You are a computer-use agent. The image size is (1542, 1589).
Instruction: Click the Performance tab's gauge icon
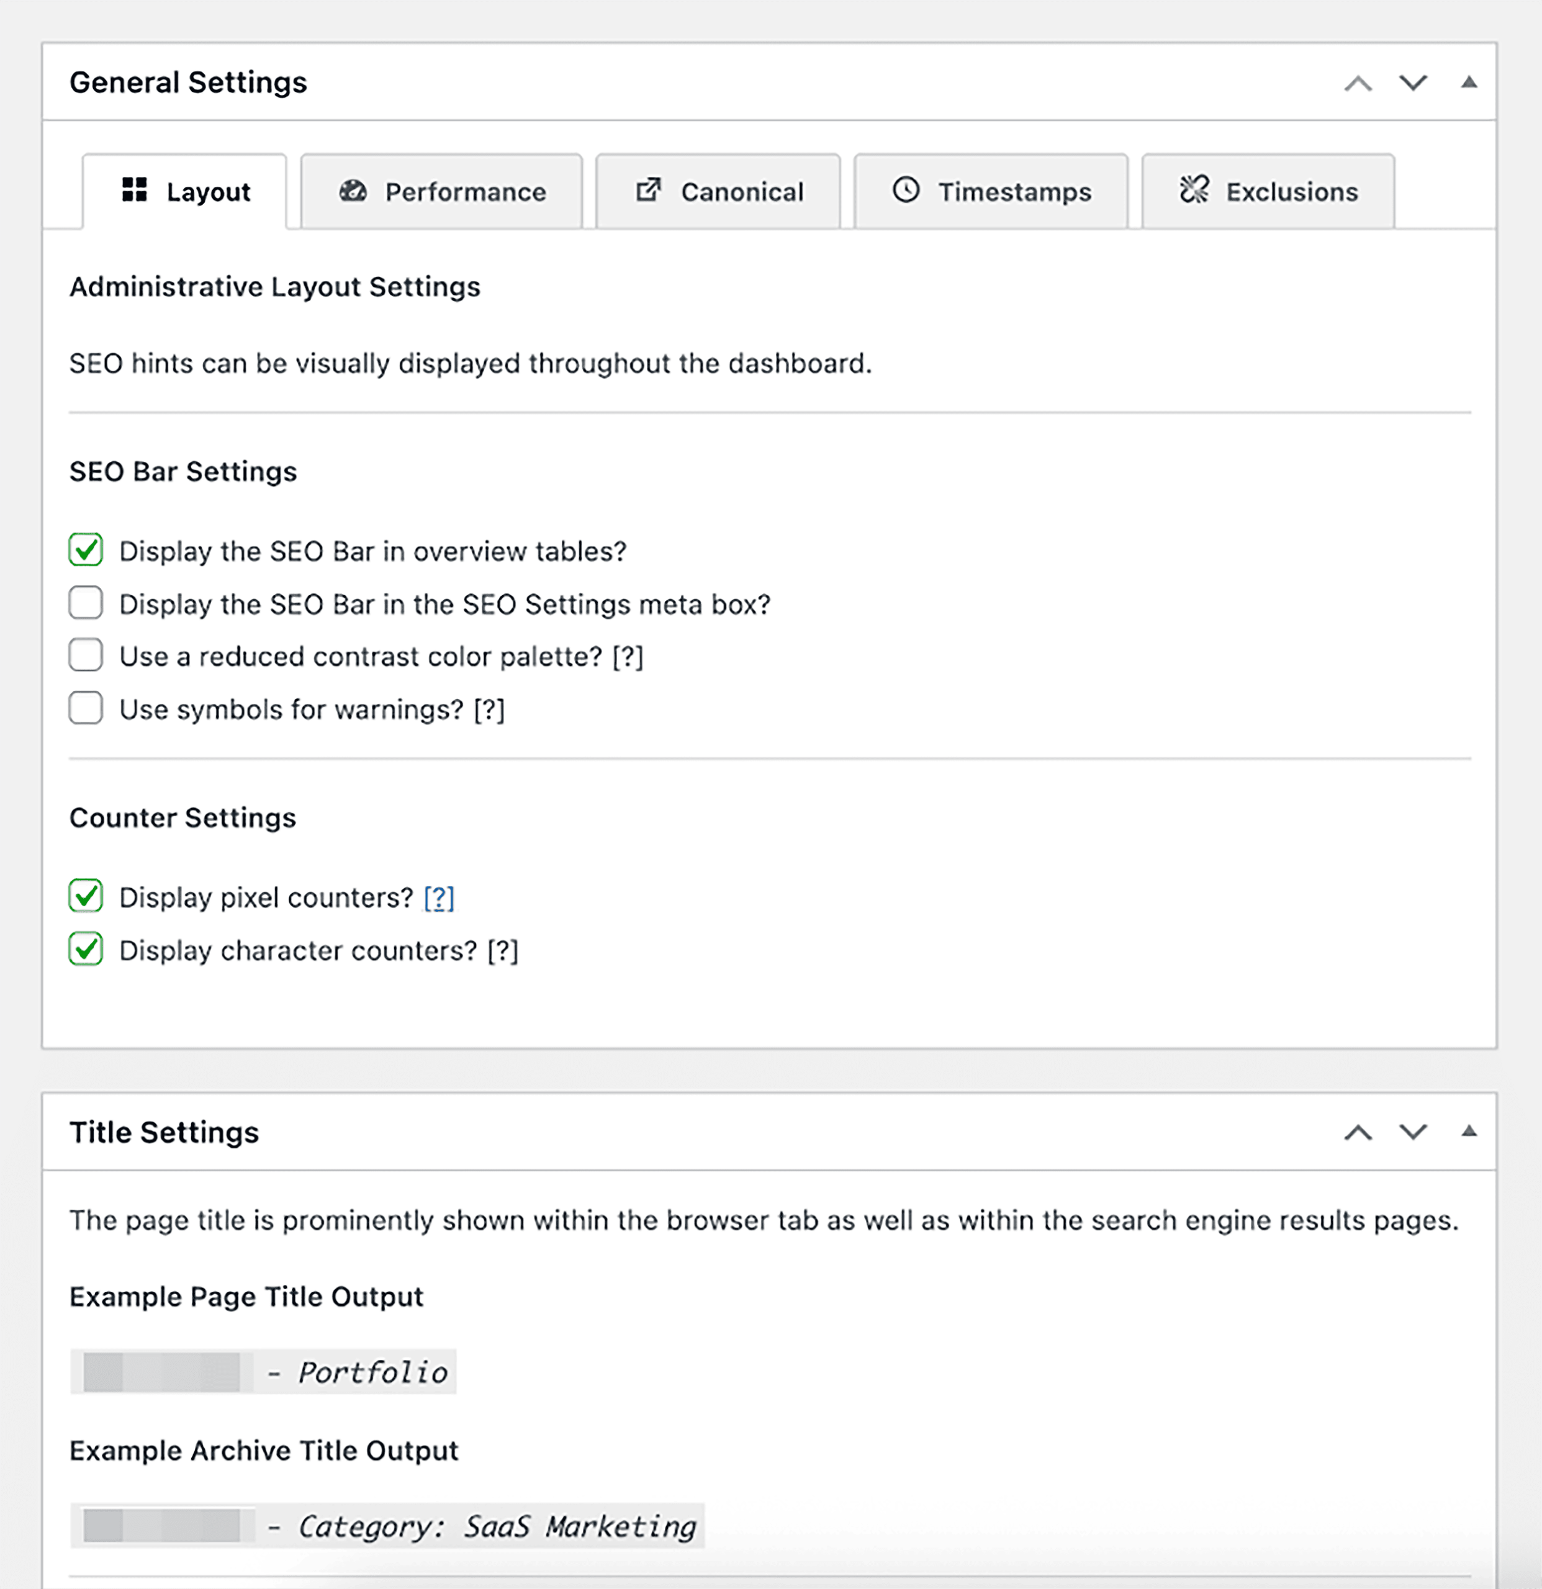coord(352,191)
